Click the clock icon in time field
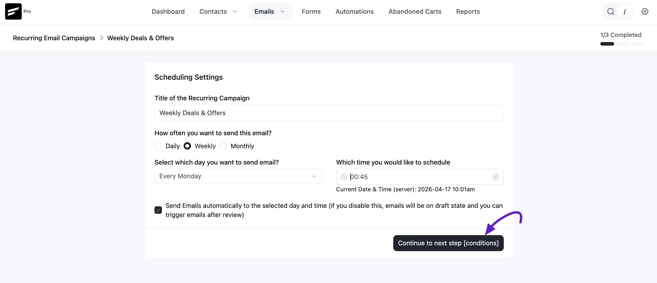657x283 pixels. tap(344, 177)
